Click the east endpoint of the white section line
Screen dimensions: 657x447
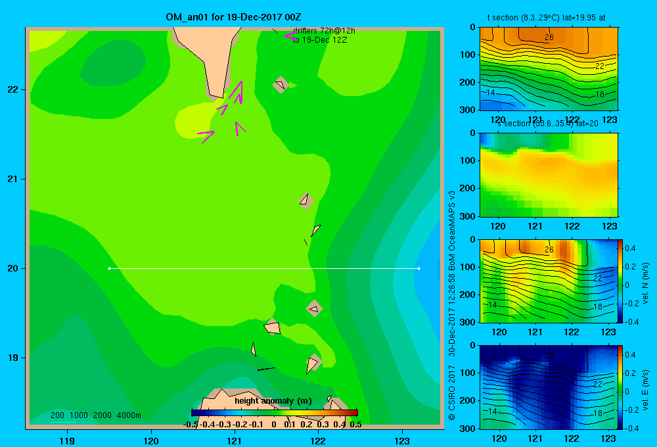click(419, 268)
